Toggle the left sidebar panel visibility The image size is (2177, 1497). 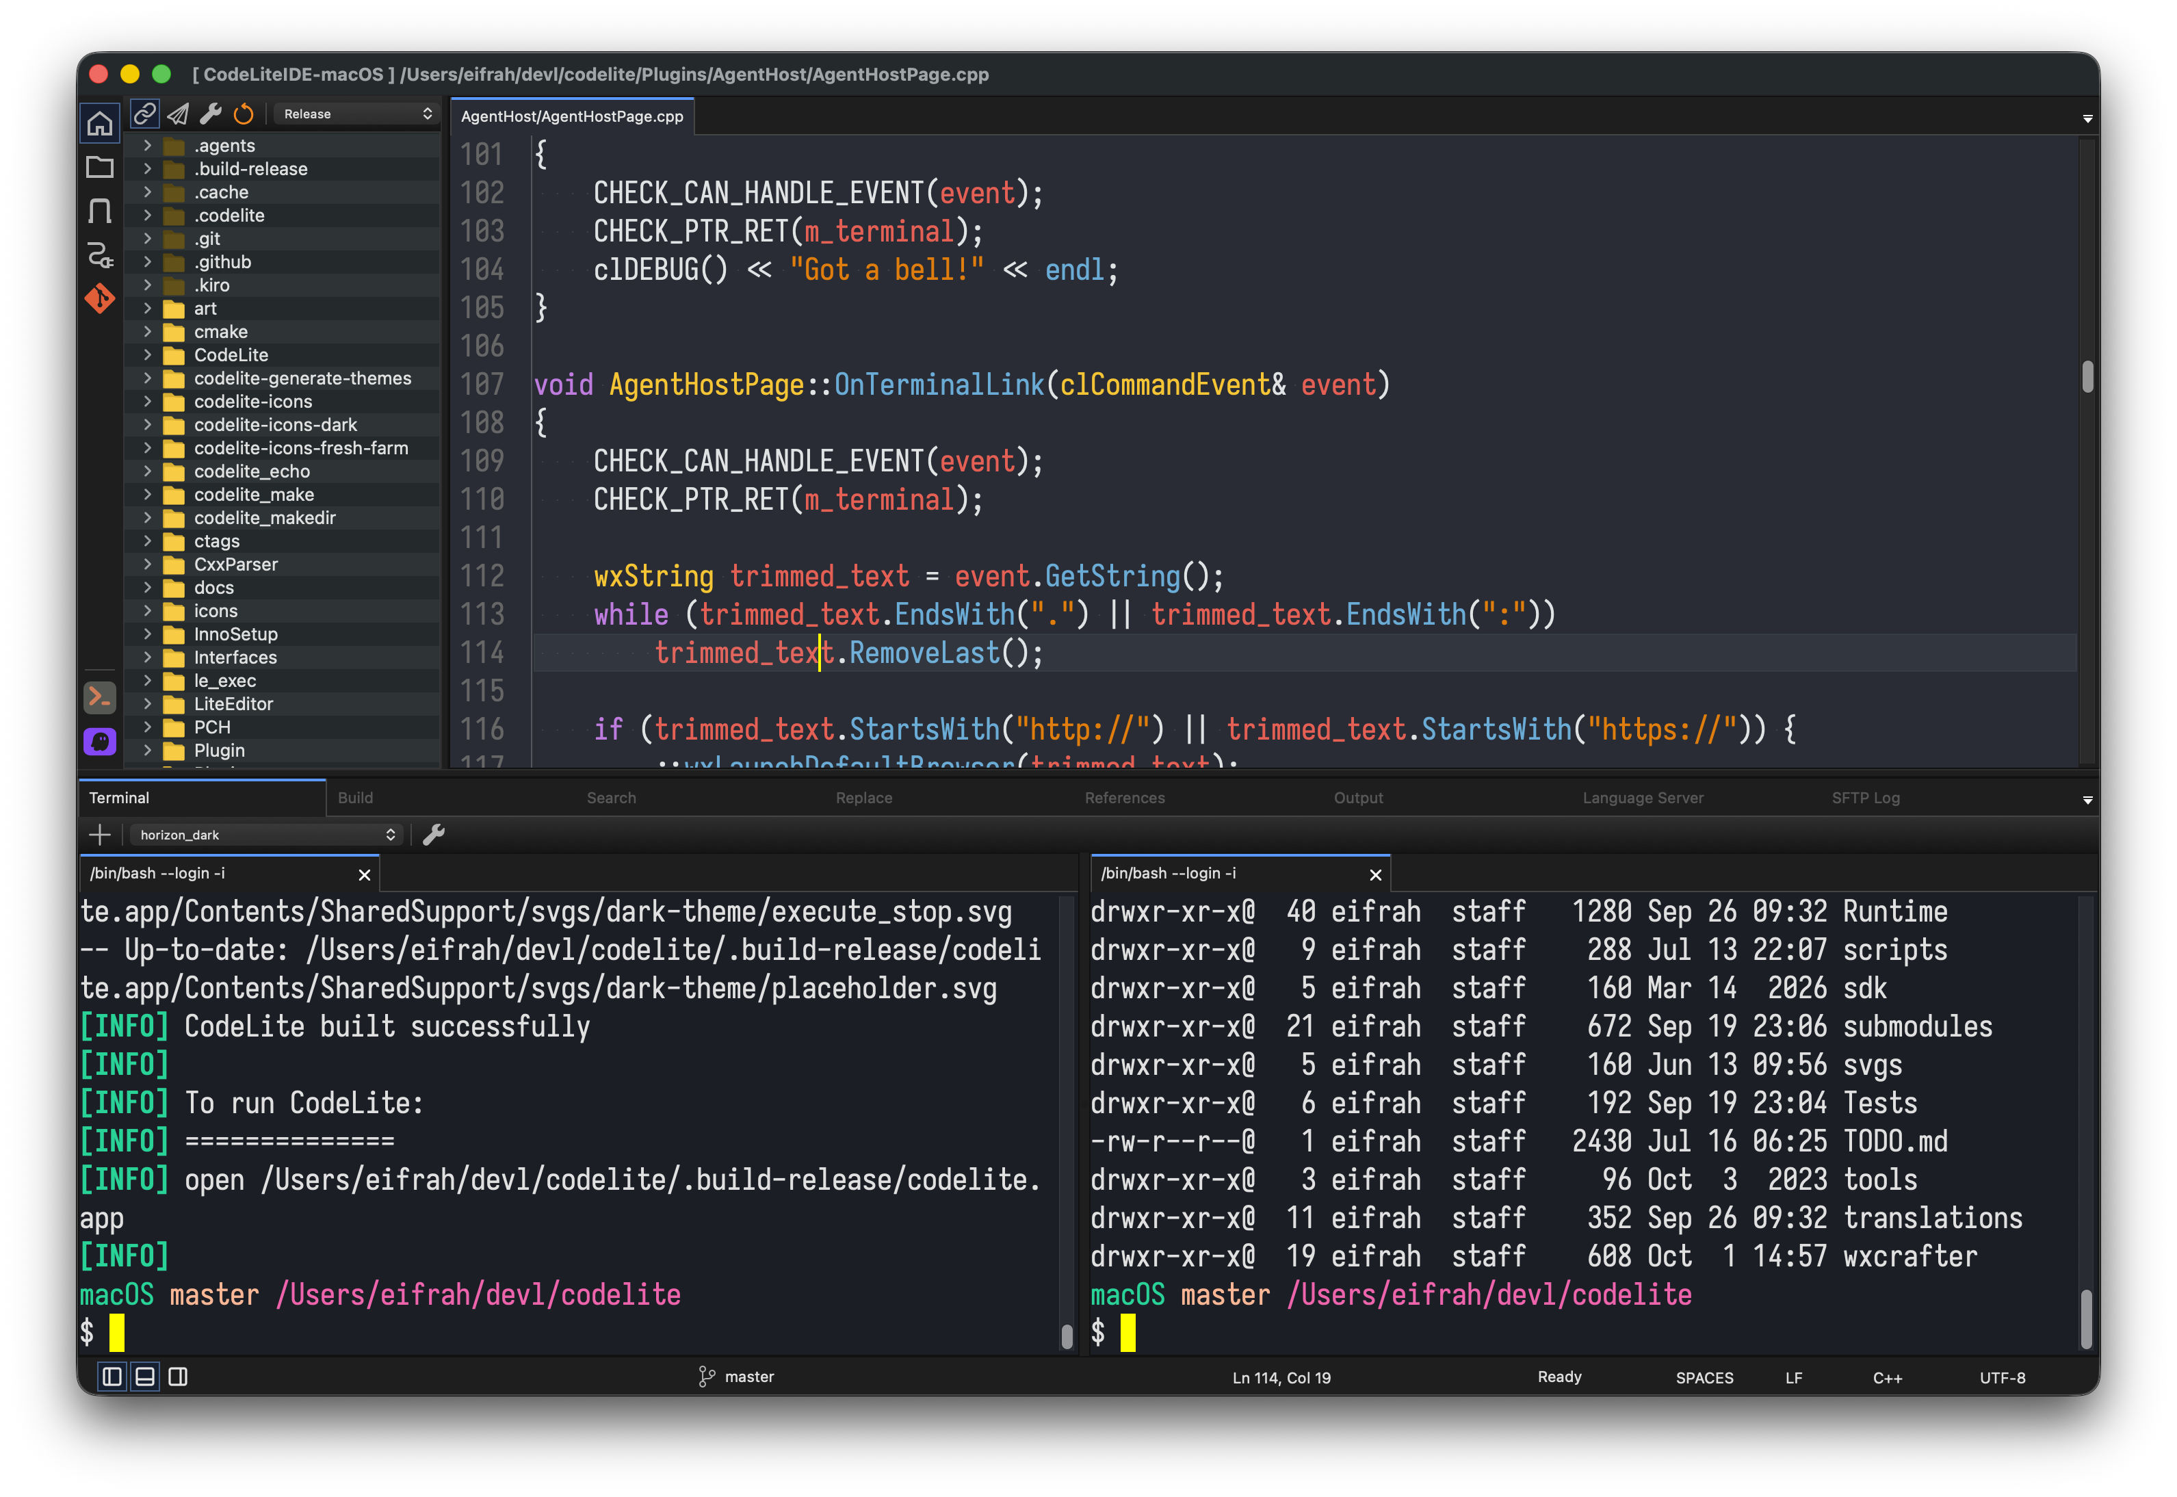[112, 1376]
